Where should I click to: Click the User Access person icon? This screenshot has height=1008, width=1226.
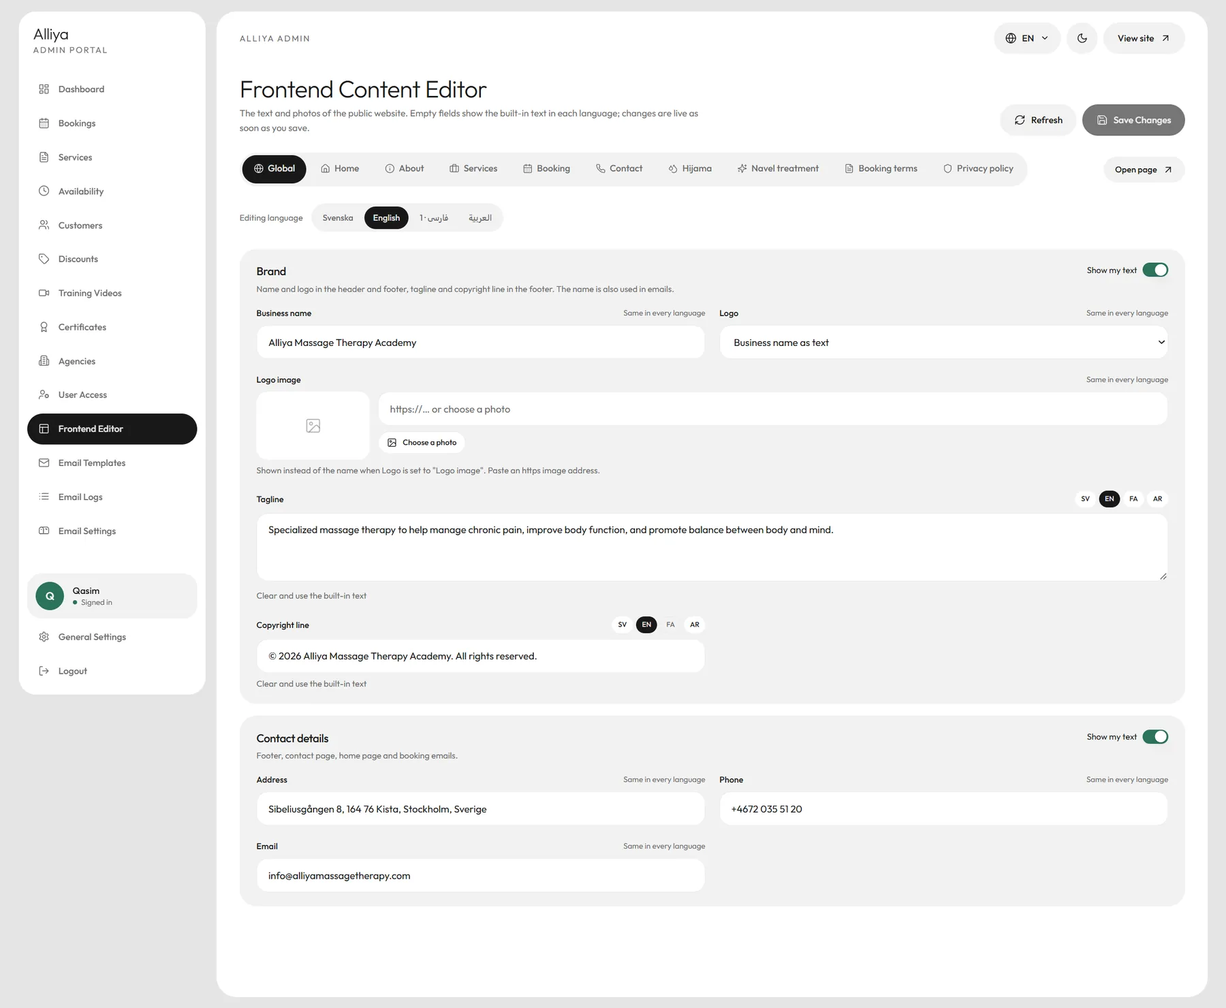coord(44,395)
